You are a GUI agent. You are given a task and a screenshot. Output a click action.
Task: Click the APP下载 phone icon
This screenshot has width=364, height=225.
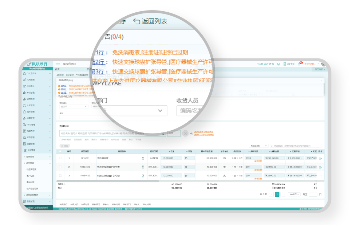pyautogui.click(x=285, y=64)
